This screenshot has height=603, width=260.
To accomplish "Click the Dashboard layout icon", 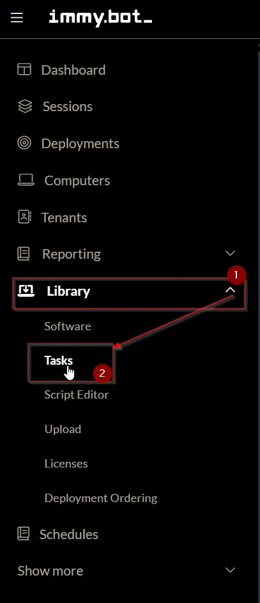I will (x=24, y=70).
